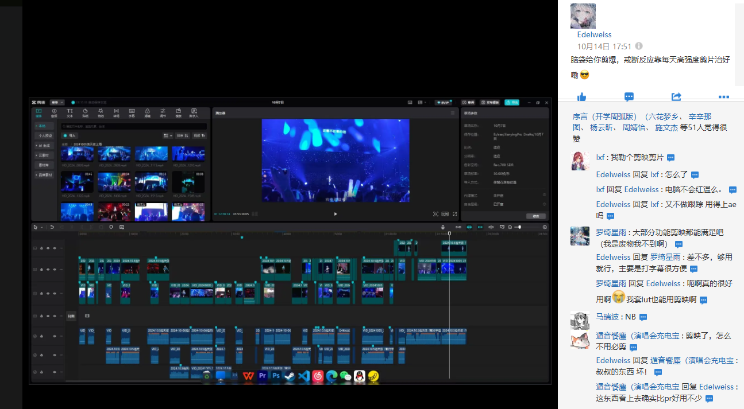Like Edelweiss's post with the thumbs-up icon
This screenshot has height=409, width=744.
pyautogui.click(x=581, y=97)
